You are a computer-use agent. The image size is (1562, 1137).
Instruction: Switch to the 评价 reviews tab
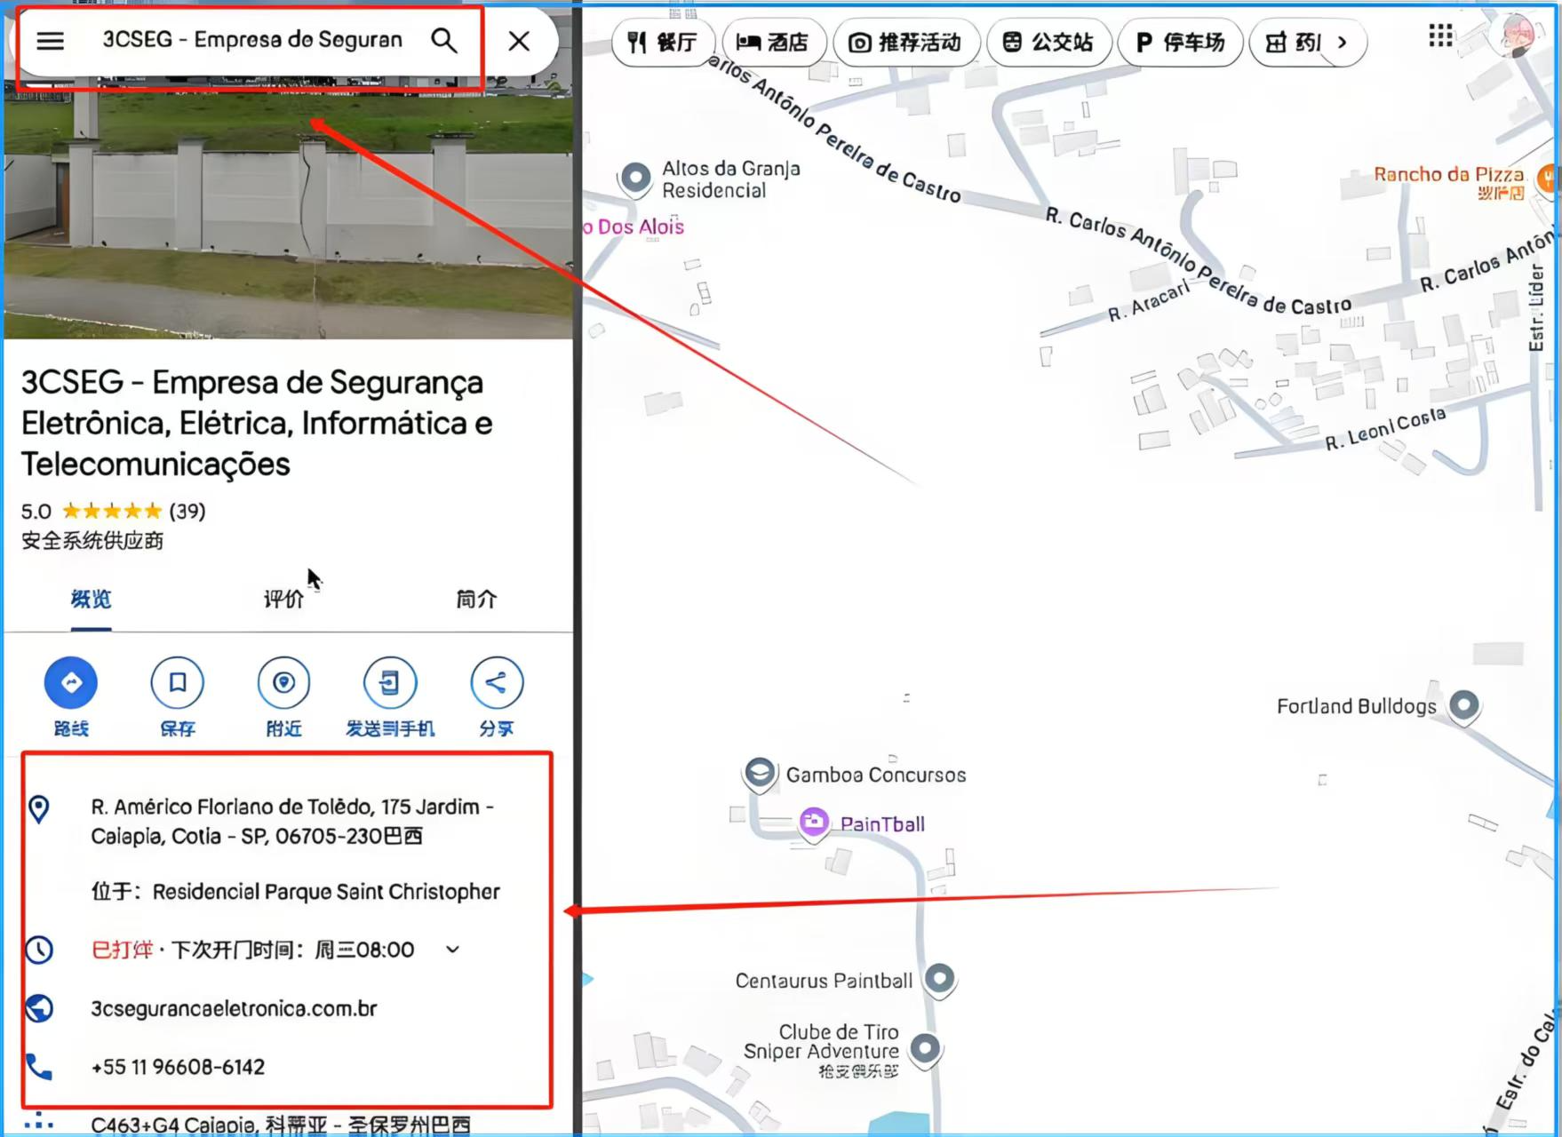pyautogui.click(x=283, y=600)
